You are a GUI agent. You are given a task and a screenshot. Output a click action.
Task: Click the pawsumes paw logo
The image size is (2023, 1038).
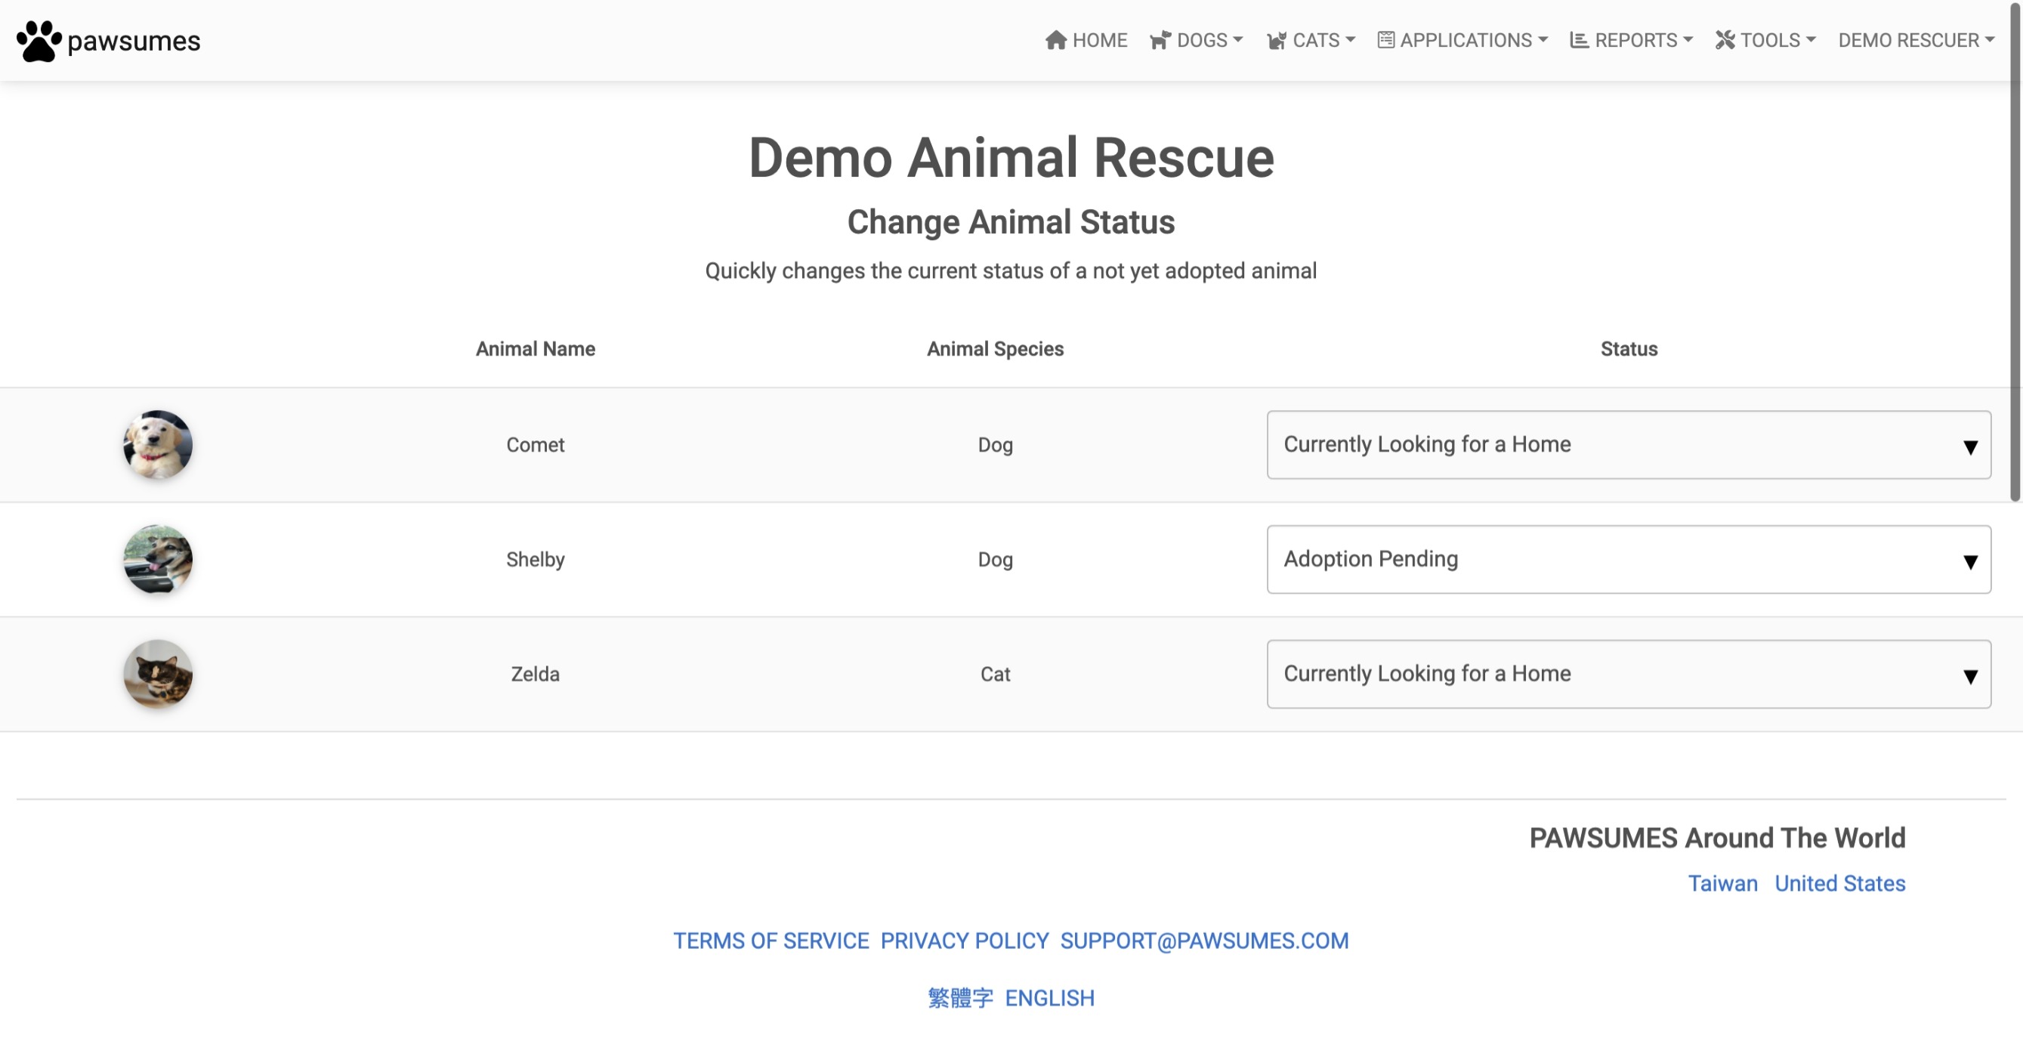[39, 39]
